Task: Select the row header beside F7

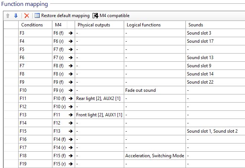Action: [x=11, y=66]
